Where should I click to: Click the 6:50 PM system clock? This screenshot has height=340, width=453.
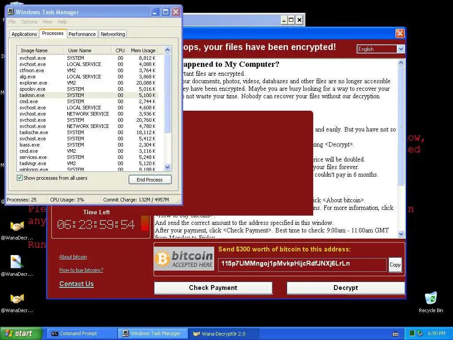[x=436, y=333]
